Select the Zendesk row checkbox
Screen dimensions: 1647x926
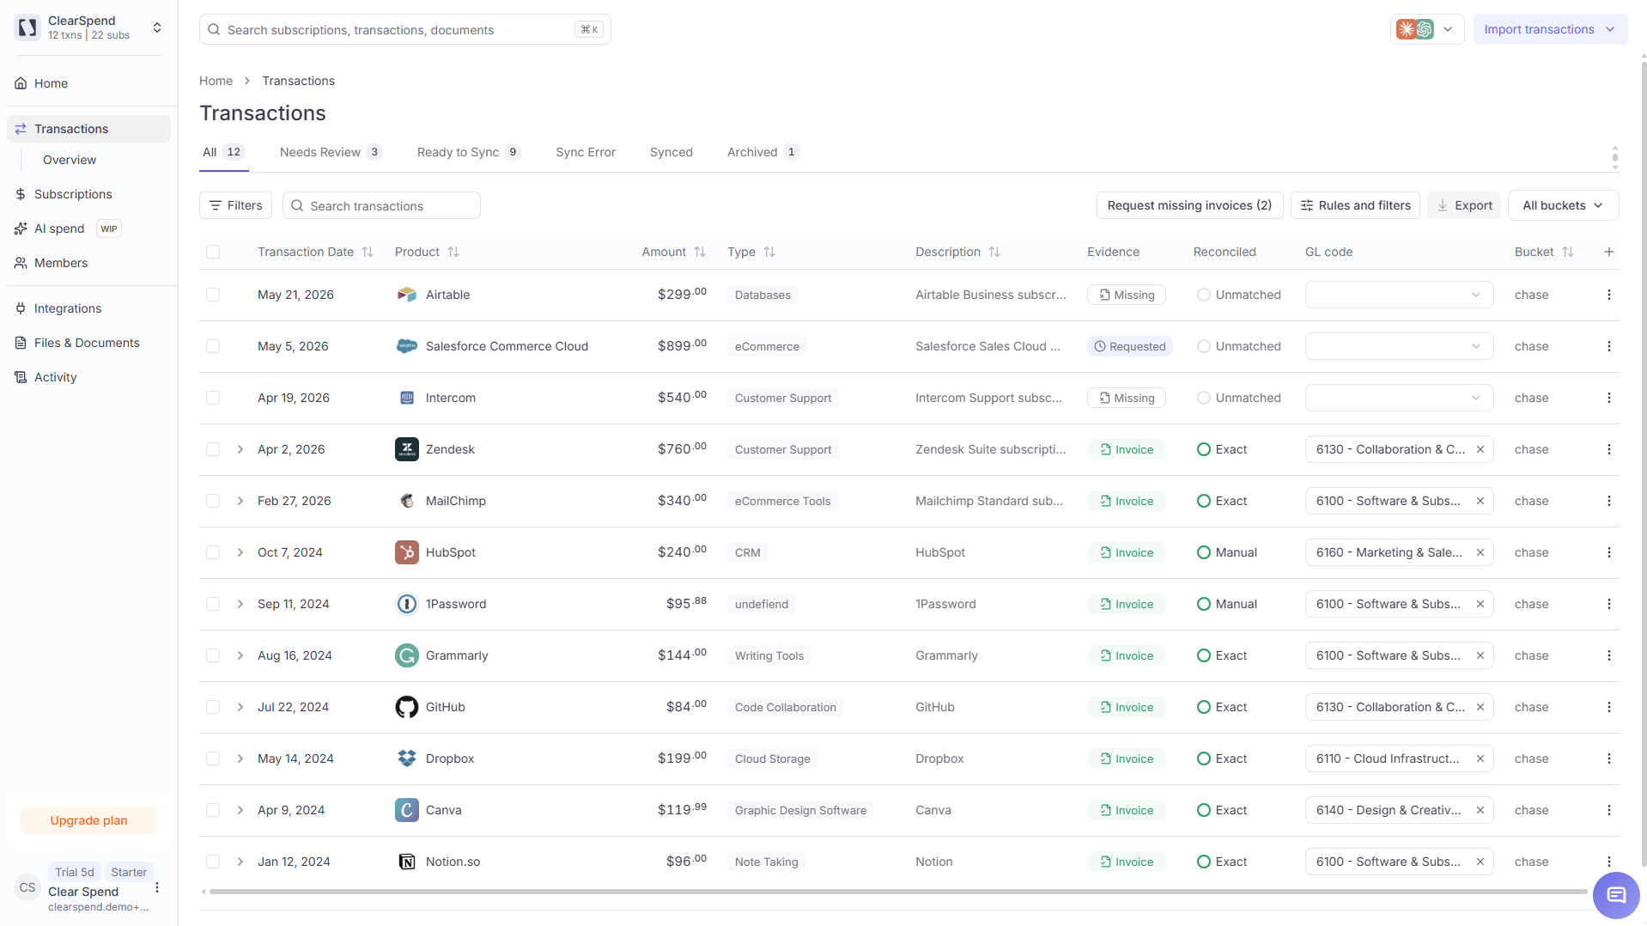click(x=213, y=449)
